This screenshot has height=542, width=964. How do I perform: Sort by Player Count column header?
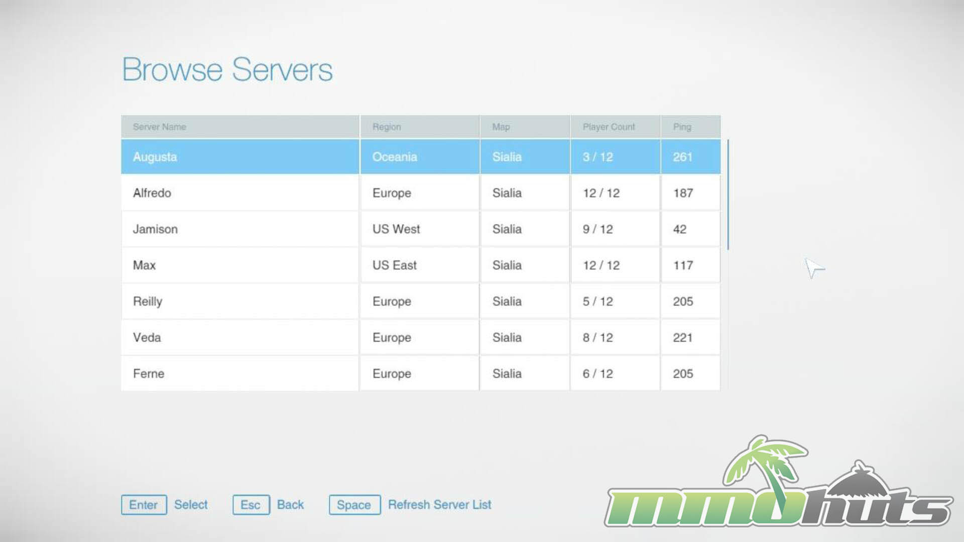coord(609,127)
